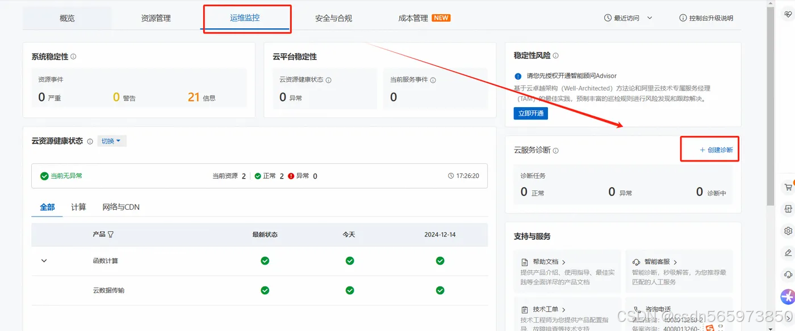Screen dimensions: 795x331
Task: Click the 智能客服 headset icon
Action: click(637, 261)
